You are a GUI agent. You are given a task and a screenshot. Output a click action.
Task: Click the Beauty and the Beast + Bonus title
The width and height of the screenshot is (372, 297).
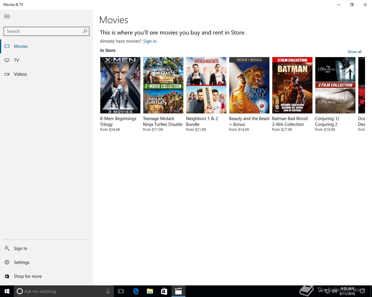(249, 122)
